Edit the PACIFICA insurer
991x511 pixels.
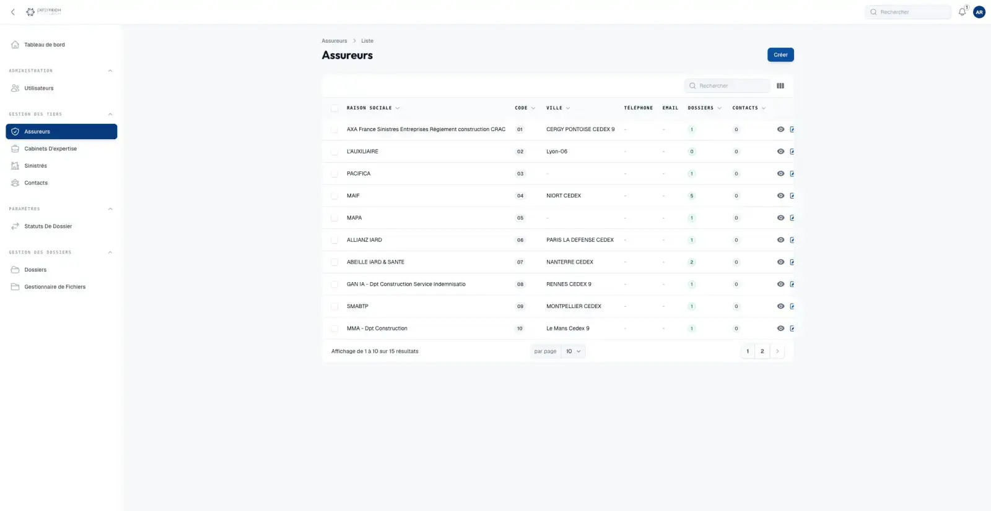[792, 174]
